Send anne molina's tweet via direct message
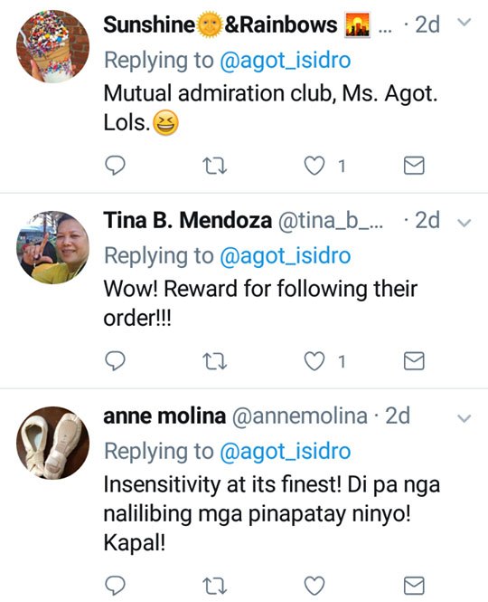The image size is (488, 602). 414,586
